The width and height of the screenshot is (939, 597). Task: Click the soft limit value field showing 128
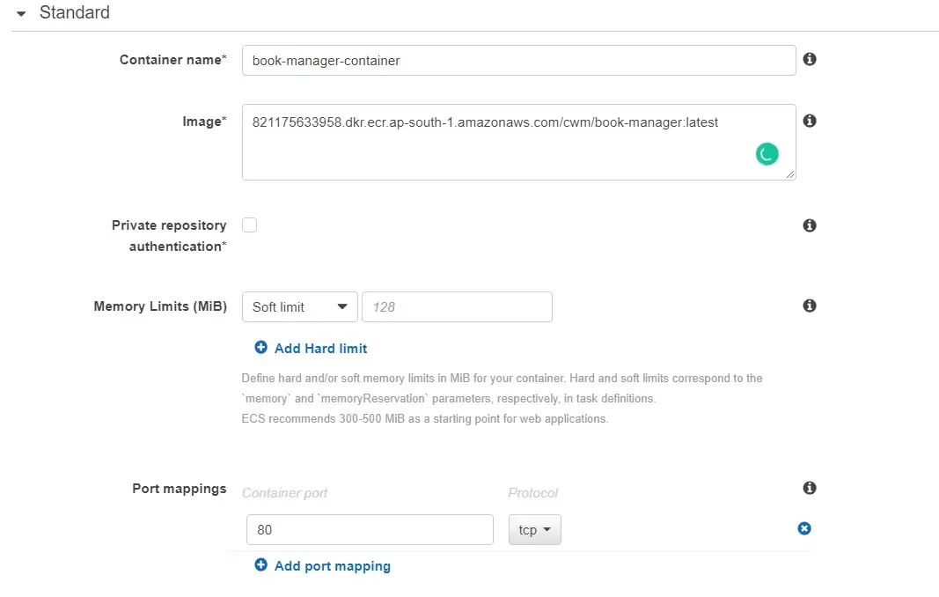[x=457, y=306]
